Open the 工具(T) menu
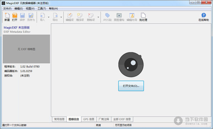This screenshot has height=129, width=213. (x=42, y=8)
